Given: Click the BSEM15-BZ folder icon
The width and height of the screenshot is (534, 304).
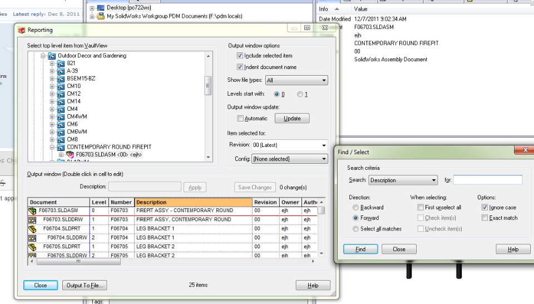Looking at the screenshot, I should tap(61, 79).
